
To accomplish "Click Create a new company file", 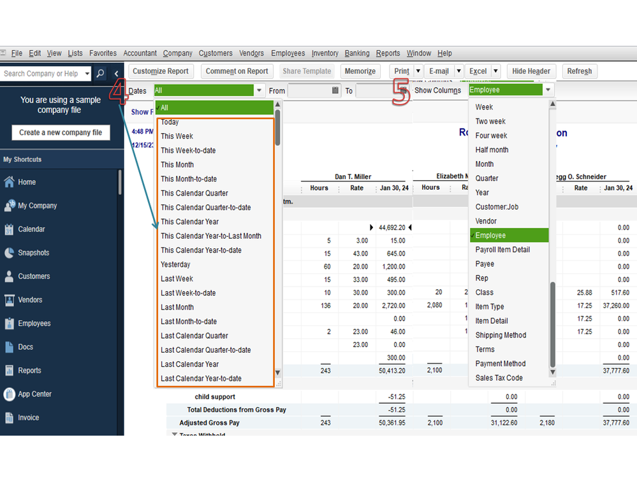I will tap(61, 132).
